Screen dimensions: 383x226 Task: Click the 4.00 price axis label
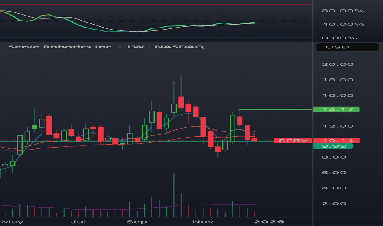334,188
